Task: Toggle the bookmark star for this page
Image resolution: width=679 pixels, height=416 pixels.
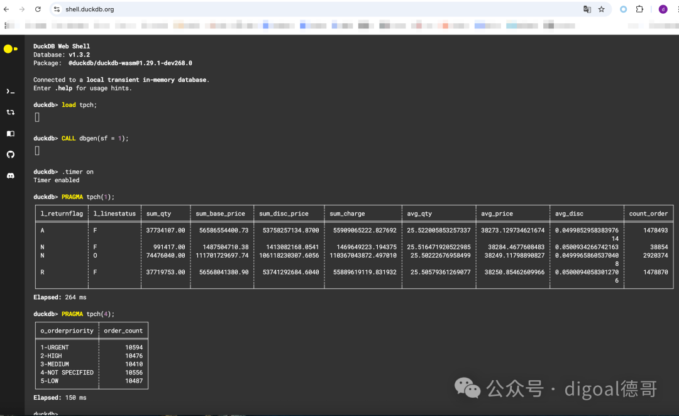Action: point(600,9)
